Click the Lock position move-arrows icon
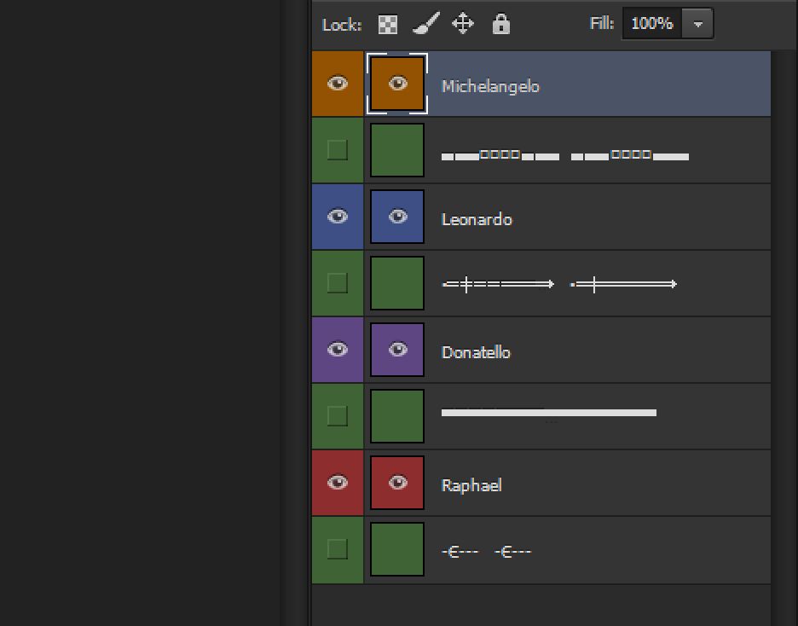 pos(462,24)
